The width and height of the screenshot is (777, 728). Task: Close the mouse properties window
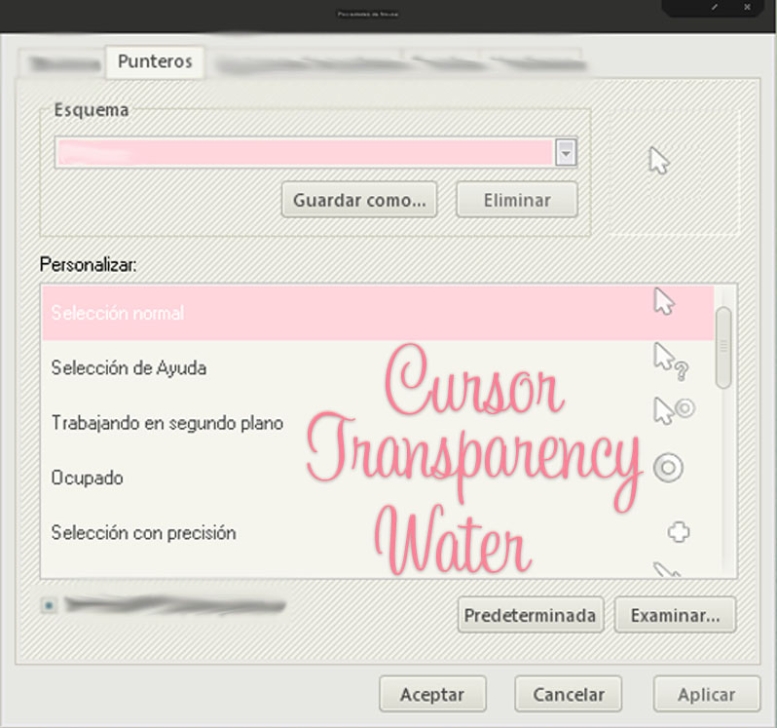pyautogui.click(x=747, y=7)
